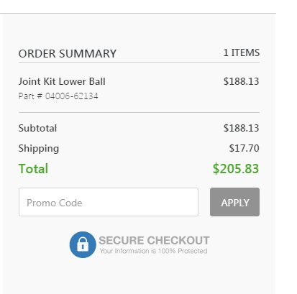The image size is (297, 294).
Task: Click the secure checkout lock icon
Action: (83, 244)
